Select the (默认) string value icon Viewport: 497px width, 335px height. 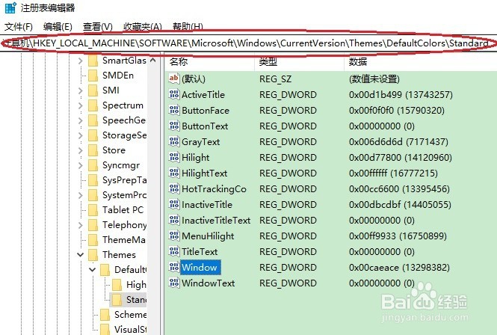point(174,79)
